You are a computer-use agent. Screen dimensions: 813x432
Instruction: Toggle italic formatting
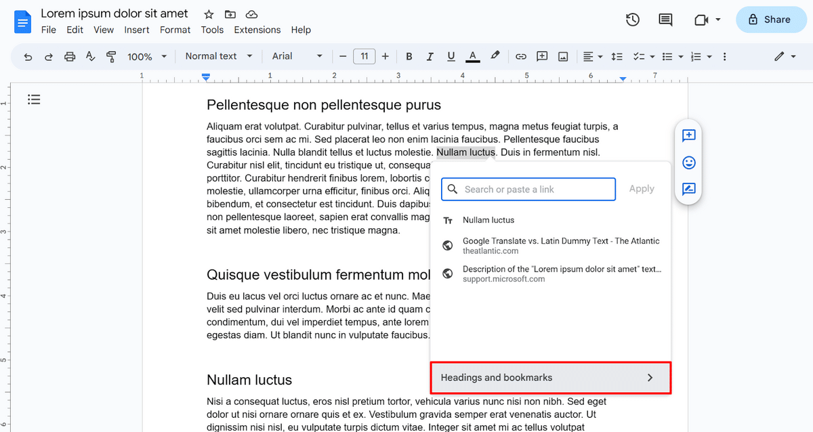click(x=430, y=56)
